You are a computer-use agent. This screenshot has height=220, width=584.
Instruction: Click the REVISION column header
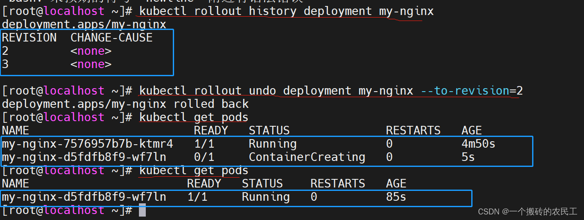coord(29,38)
